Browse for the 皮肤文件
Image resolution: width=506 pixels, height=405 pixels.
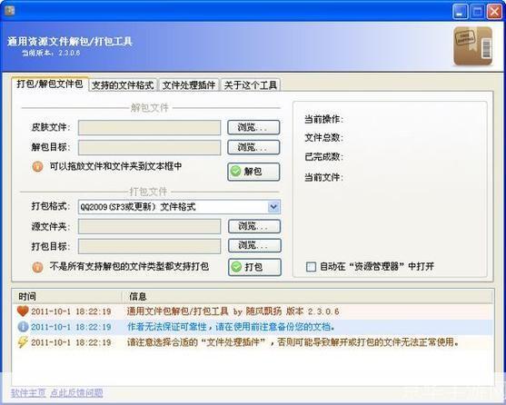coord(253,127)
